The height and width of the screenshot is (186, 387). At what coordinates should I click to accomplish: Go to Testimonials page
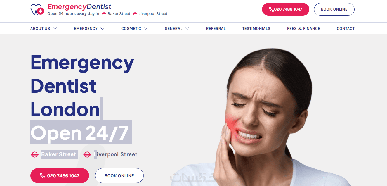[256, 29]
